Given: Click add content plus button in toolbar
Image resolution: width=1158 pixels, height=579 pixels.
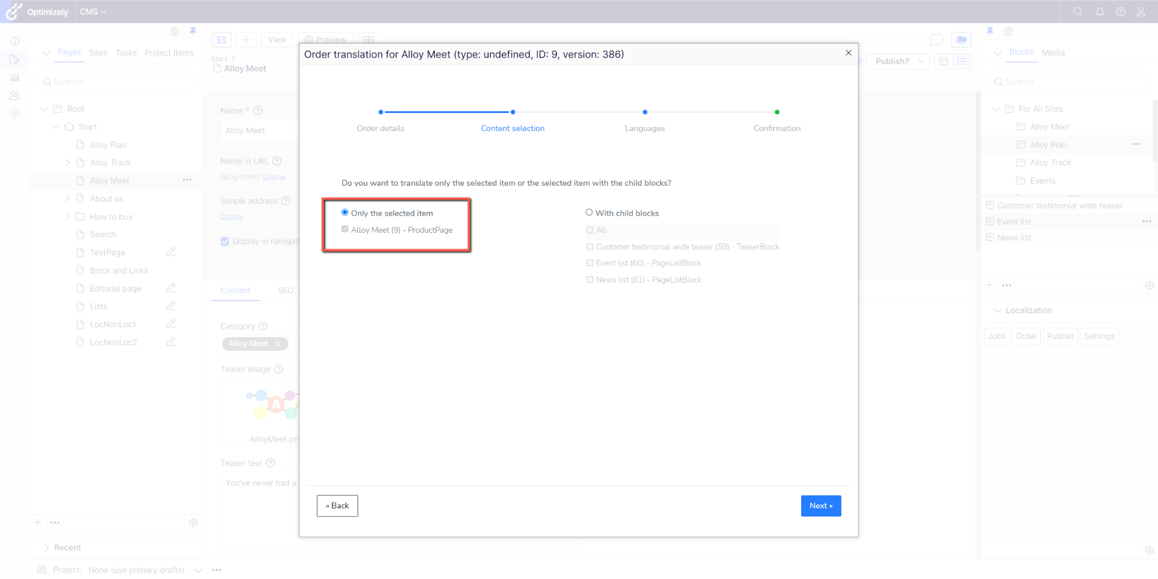Looking at the screenshot, I should click(x=246, y=40).
